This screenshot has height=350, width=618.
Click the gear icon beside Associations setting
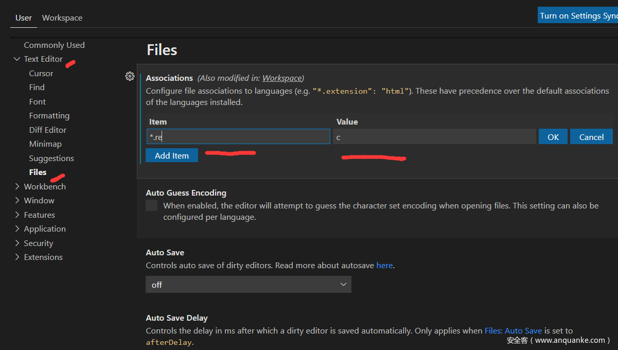click(130, 76)
